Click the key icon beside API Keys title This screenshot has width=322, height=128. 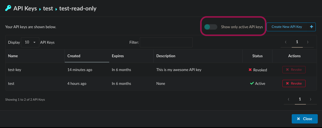click(8, 8)
